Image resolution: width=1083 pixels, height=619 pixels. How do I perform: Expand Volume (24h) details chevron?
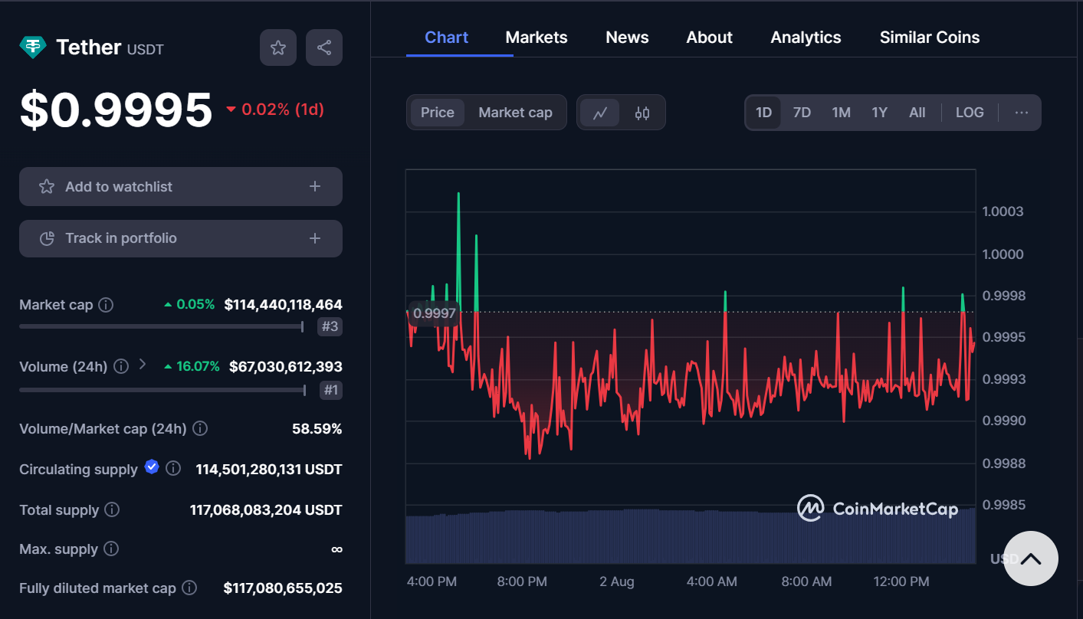(x=142, y=365)
